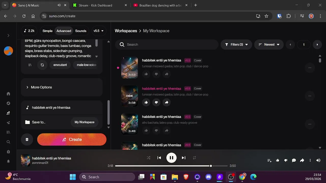Open sidebar Search magnifier icon
This screenshot has width=326, height=183.
(8, 142)
